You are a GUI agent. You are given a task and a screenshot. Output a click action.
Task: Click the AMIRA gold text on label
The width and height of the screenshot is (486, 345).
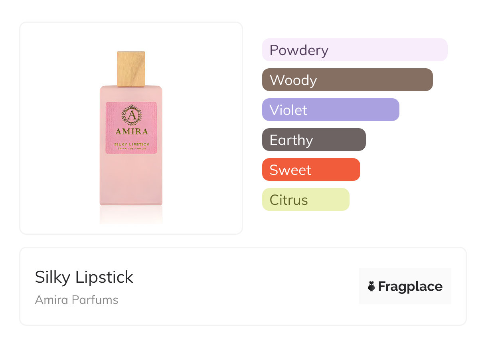coord(131,131)
